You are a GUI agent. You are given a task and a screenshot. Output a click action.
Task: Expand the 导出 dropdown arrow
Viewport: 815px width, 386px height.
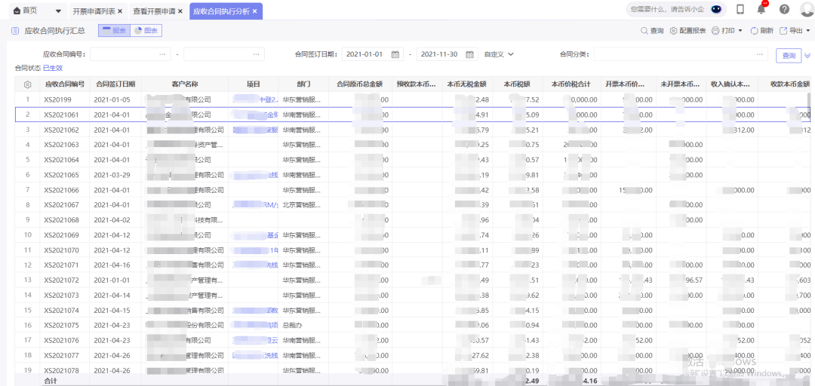[807, 31]
